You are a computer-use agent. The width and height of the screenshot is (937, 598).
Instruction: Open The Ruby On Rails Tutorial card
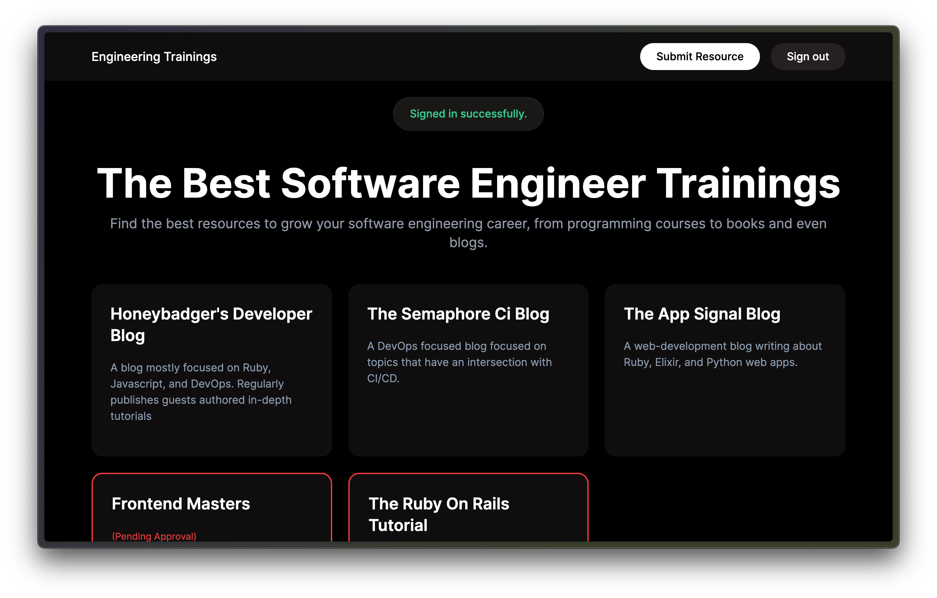pos(468,507)
